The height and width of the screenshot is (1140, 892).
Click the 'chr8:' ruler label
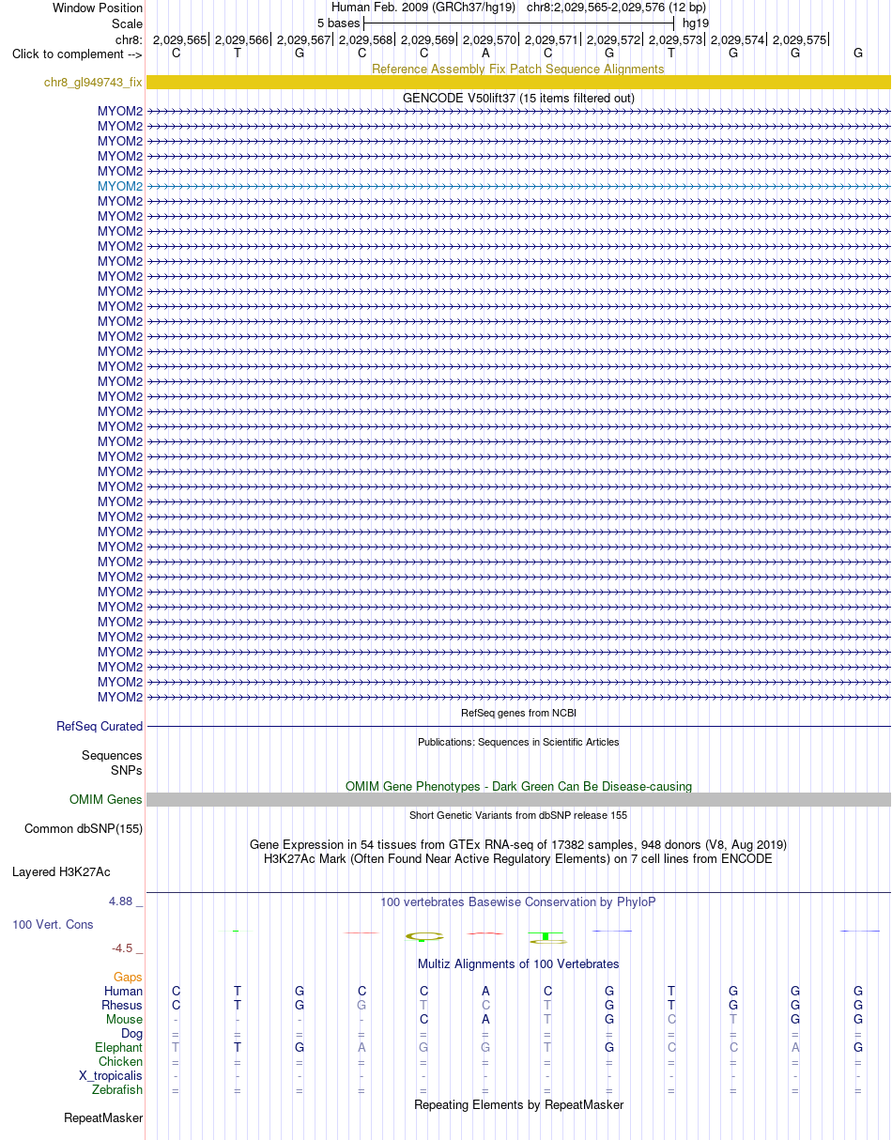[129, 39]
